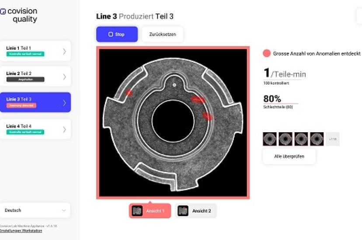Open the second defective part thumbnail
The image size is (362, 240).
285,139
